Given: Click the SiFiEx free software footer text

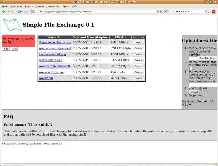Looking at the screenshot, I should 32,144.
